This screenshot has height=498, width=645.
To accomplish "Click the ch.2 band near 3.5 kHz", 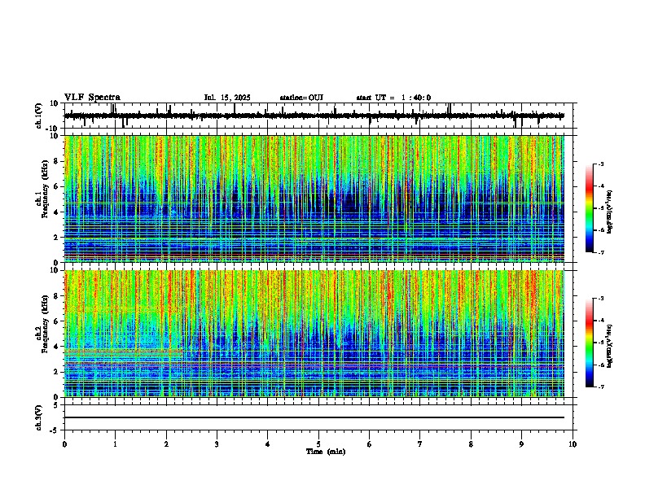I will click(124, 352).
